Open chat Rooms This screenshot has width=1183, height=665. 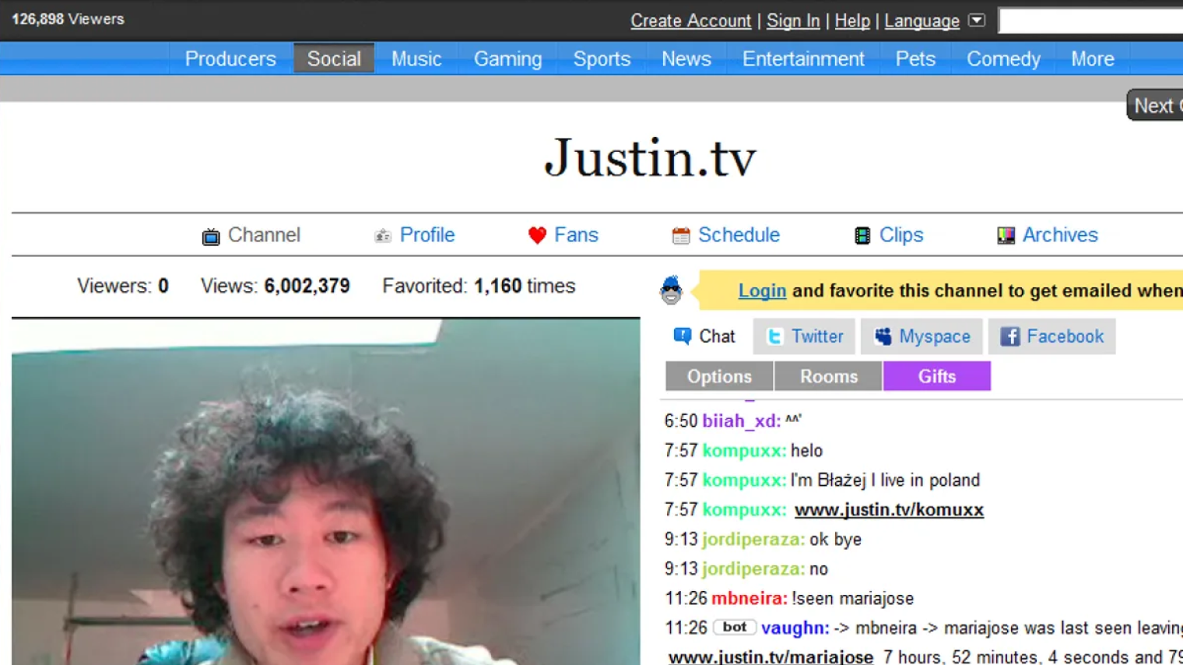(828, 376)
